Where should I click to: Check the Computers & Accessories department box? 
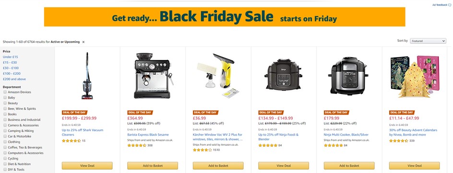pos(5,153)
